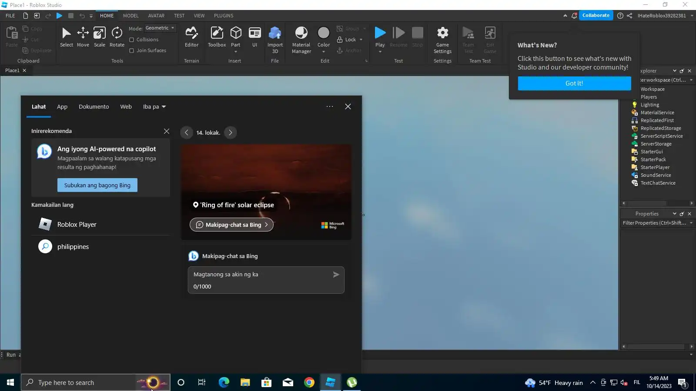Open the Explorer panel options dropdown
This screenshot has width=696, height=391.
(675, 71)
